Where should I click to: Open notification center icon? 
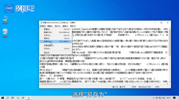click(174, 98)
